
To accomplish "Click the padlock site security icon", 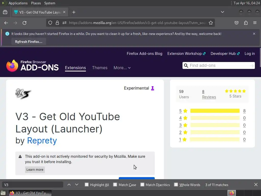I will pyautogui.click(x=57, y=23).
